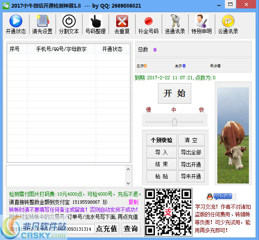
Task: Click the 序号 column header
Action: (x=17, y=49)
